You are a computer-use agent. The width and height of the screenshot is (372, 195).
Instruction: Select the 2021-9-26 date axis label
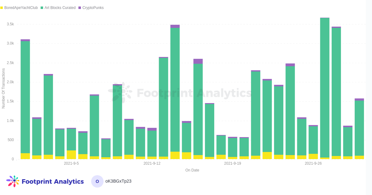pos(313,163)
